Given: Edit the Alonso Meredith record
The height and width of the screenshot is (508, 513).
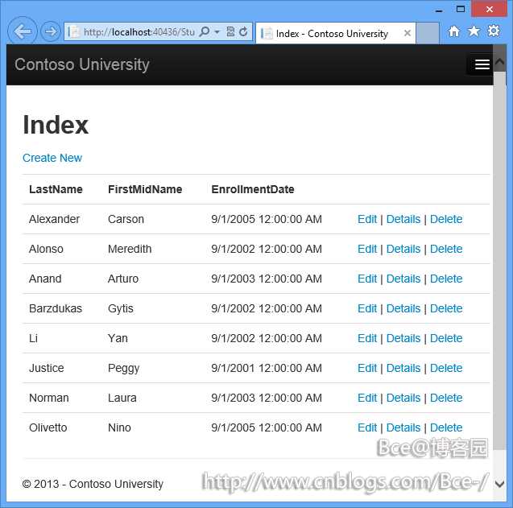Looking at the screenshot, I should tap(367, 249).
